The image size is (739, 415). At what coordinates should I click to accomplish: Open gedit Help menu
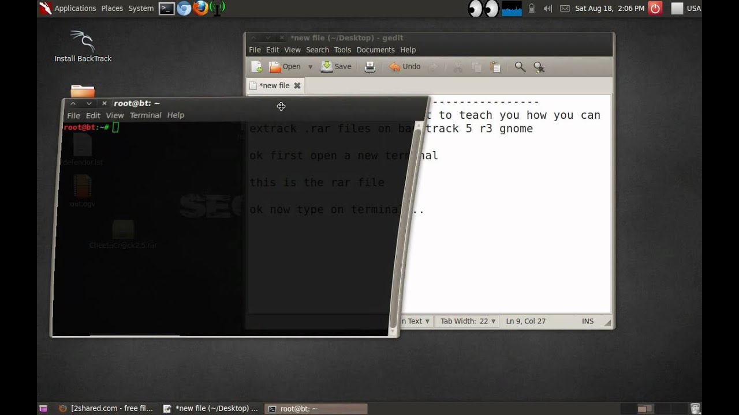point(408,50)
